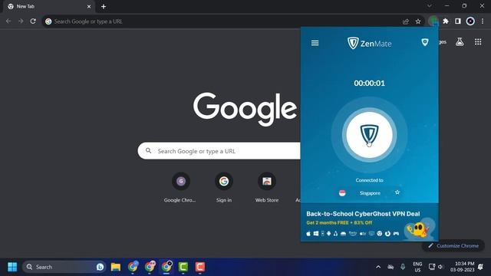This screenshot has height=276, width=491.
Task: Open the Chrome Extensions puzzle icon
Action: point(446,21)
